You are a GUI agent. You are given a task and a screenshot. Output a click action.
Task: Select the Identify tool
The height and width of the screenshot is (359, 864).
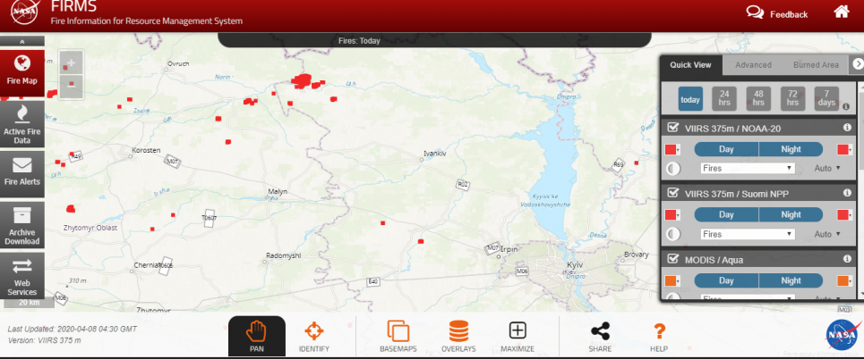tap(313, 336)
